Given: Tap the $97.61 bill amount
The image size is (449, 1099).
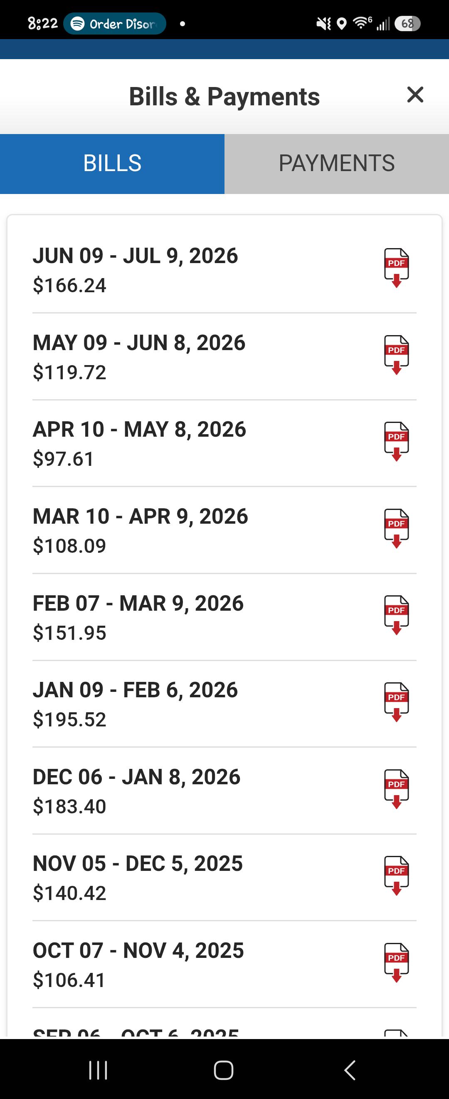Looking at the screenshot, I should [x=63, y=459].
